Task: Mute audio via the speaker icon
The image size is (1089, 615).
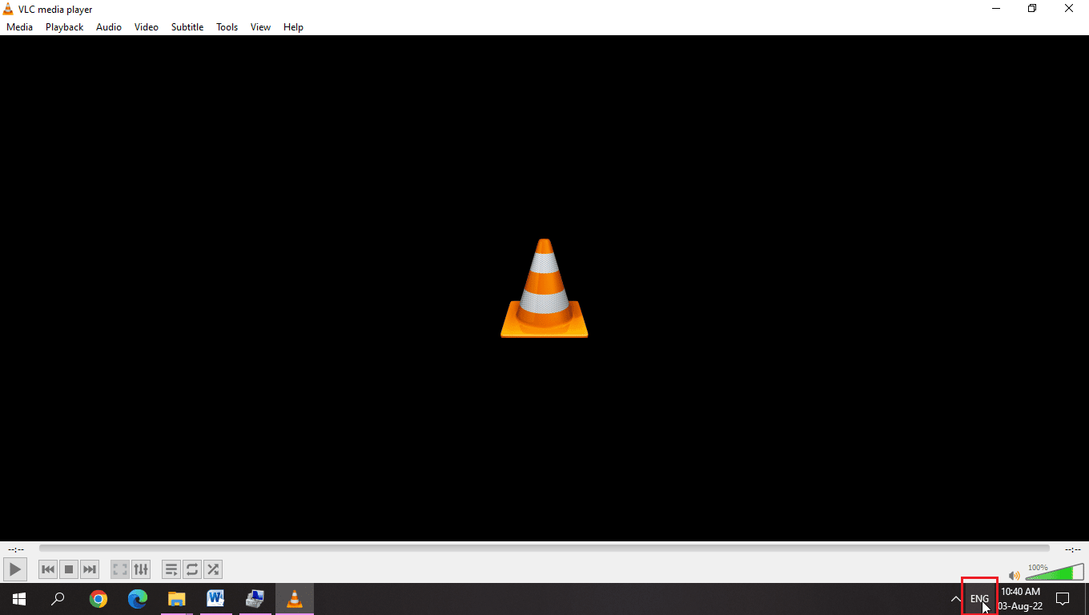Action: (x=1014, y=575)
